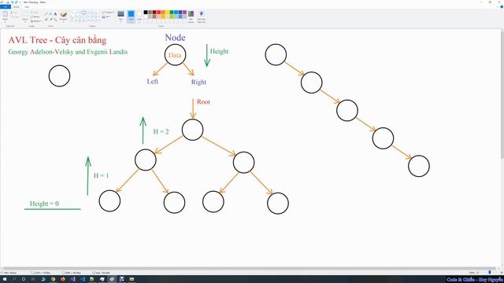Open the line Size dropdown

(x=120, y=16)
